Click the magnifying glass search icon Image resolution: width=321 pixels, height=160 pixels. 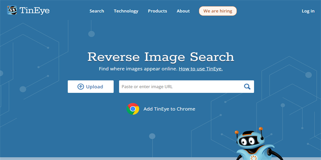coord(247,87)
